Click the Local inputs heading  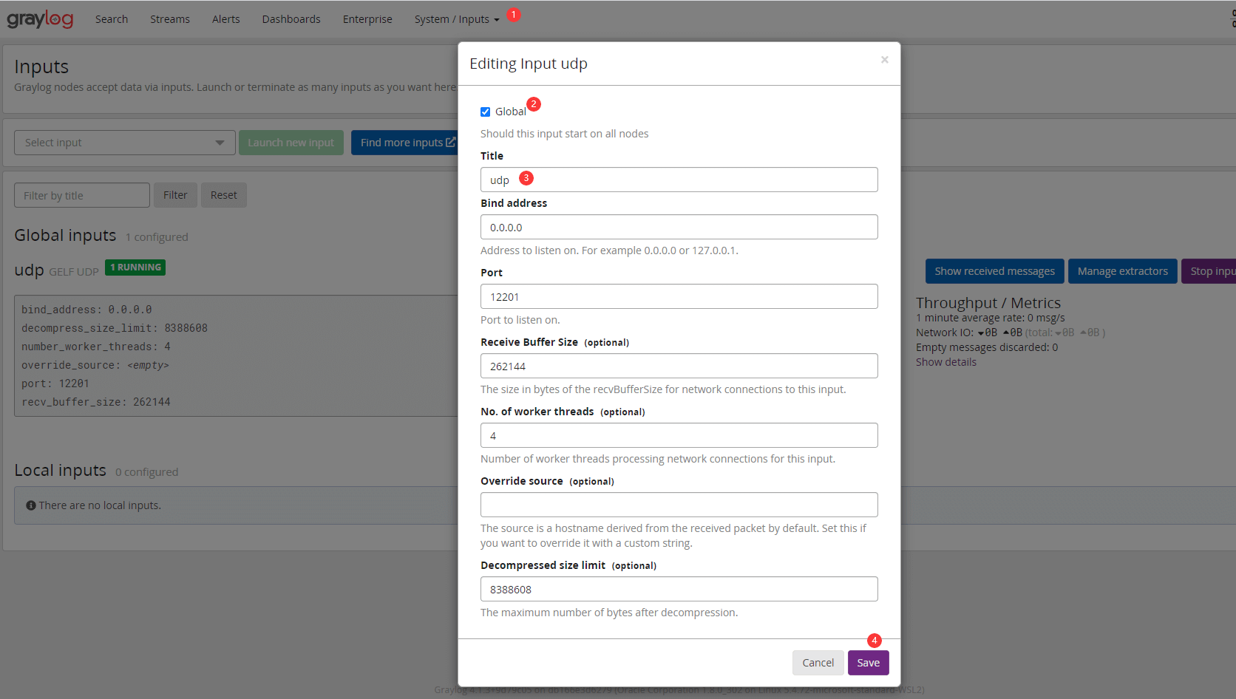(x=60, y=470)
